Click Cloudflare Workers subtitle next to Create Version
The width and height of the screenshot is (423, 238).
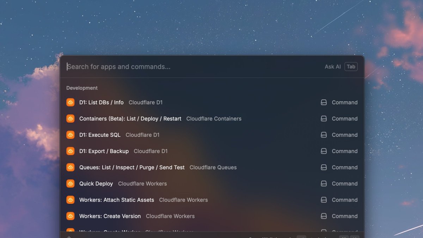coord(170,216)
